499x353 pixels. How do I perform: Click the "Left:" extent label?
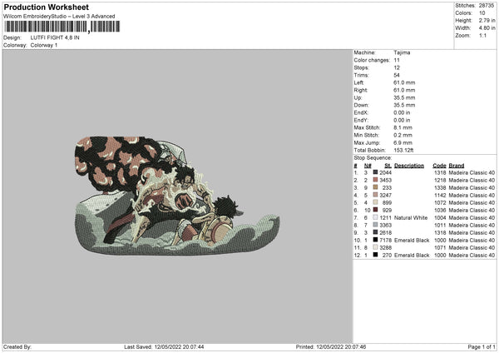point(358,82)
